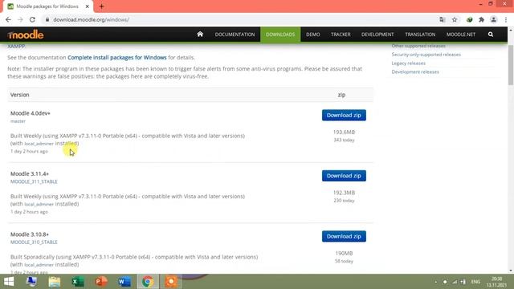Open the translate page icon in address bar
Viewport: 514px width, 289px height.
click(443, 19)
